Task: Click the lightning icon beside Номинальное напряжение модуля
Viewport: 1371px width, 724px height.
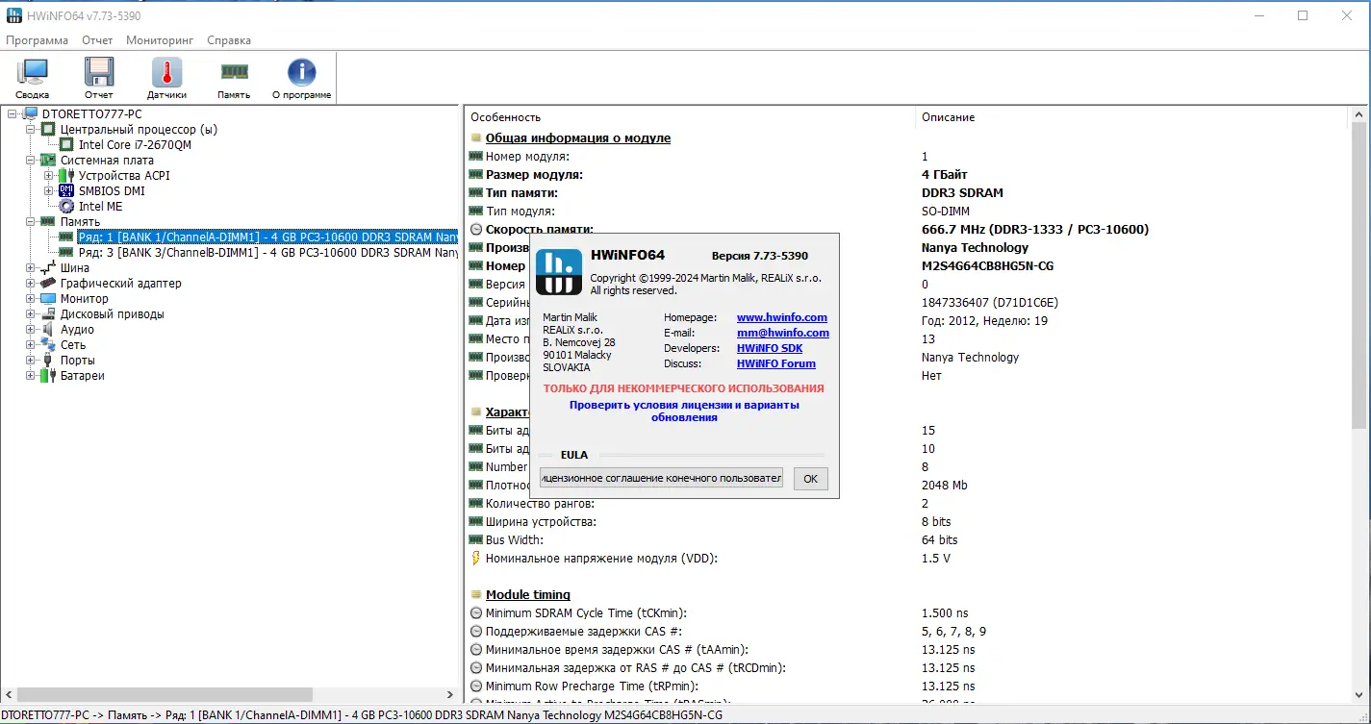Action: pyautogui.click(x=475, y=558)
